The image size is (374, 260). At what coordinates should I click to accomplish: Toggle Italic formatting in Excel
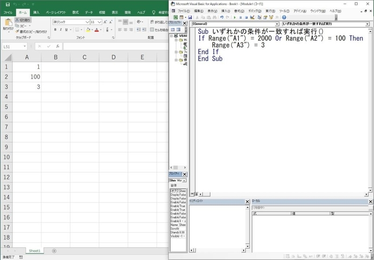pyautogui.click(x=61, y=29)
